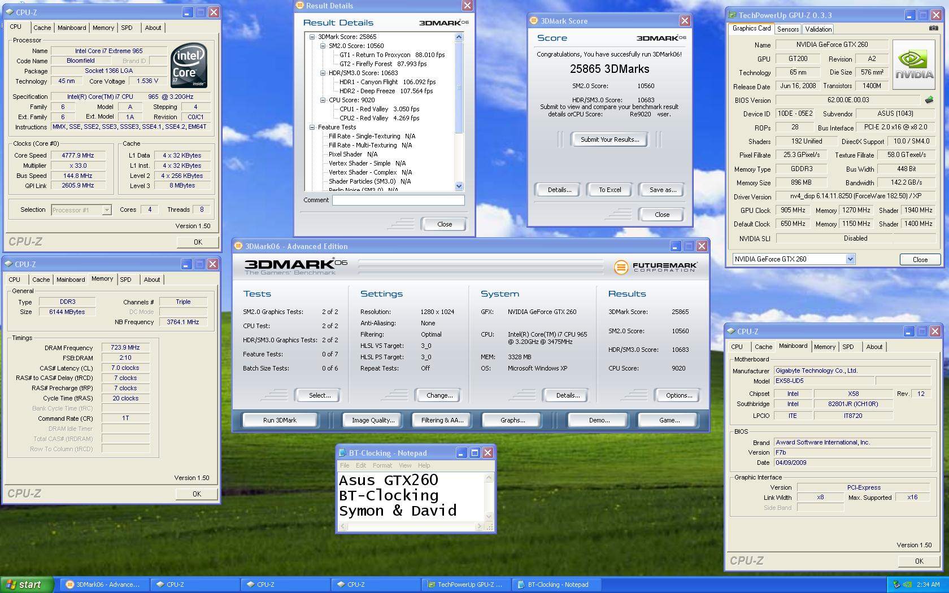
Task: Click Save as button in 3DMark Score
Action: click(x=663, y=190)
